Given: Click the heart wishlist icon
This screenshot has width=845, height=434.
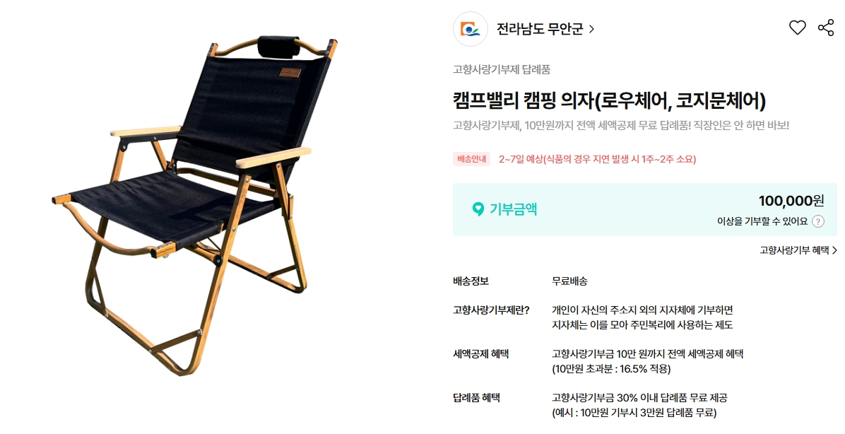Looking at the screenshot, I should 797,28.
